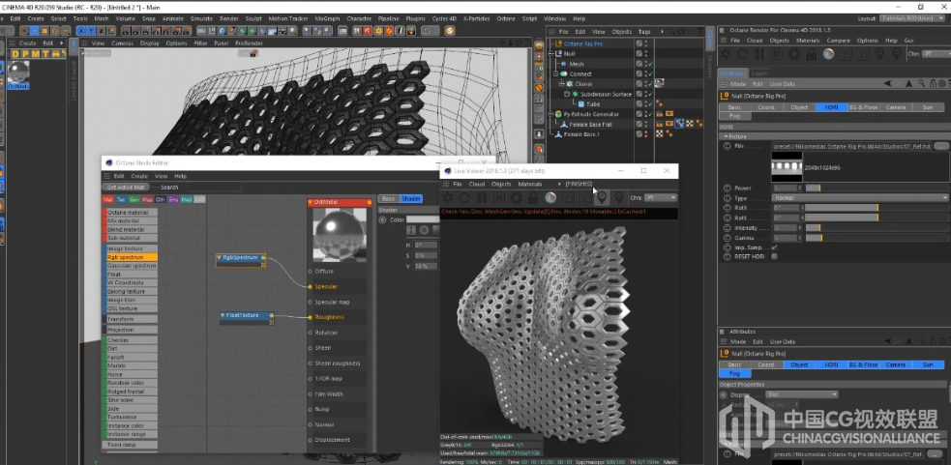Click the clay mode sphere in Live Viewer

pos(550,197)
